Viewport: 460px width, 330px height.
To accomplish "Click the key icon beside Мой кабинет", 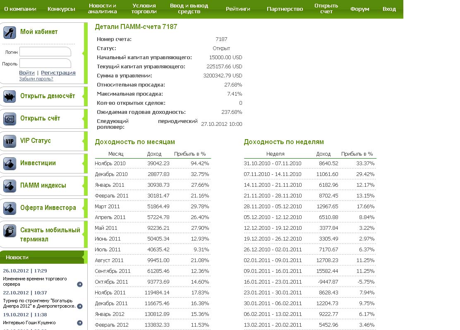I will coord(10,32).
